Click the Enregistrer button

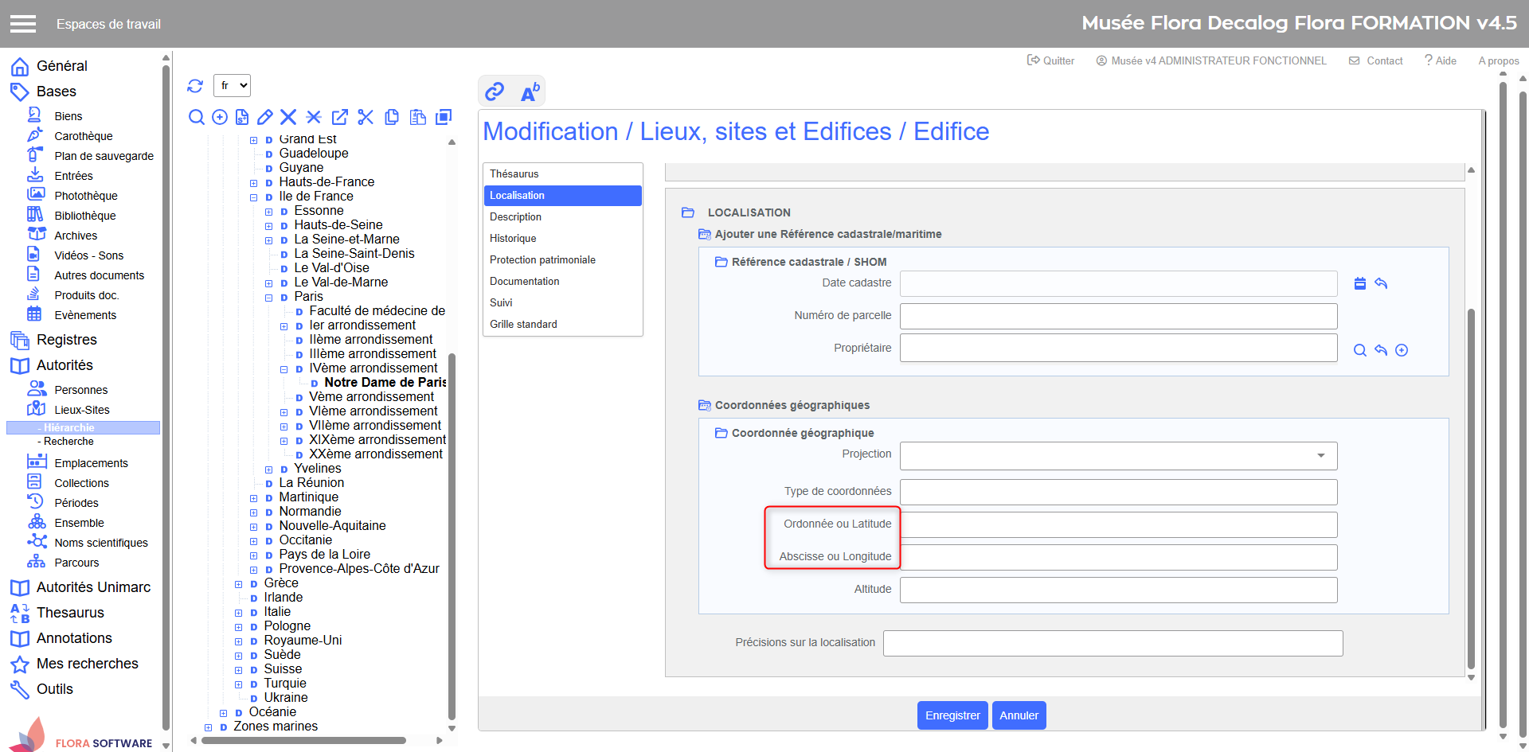952,715
